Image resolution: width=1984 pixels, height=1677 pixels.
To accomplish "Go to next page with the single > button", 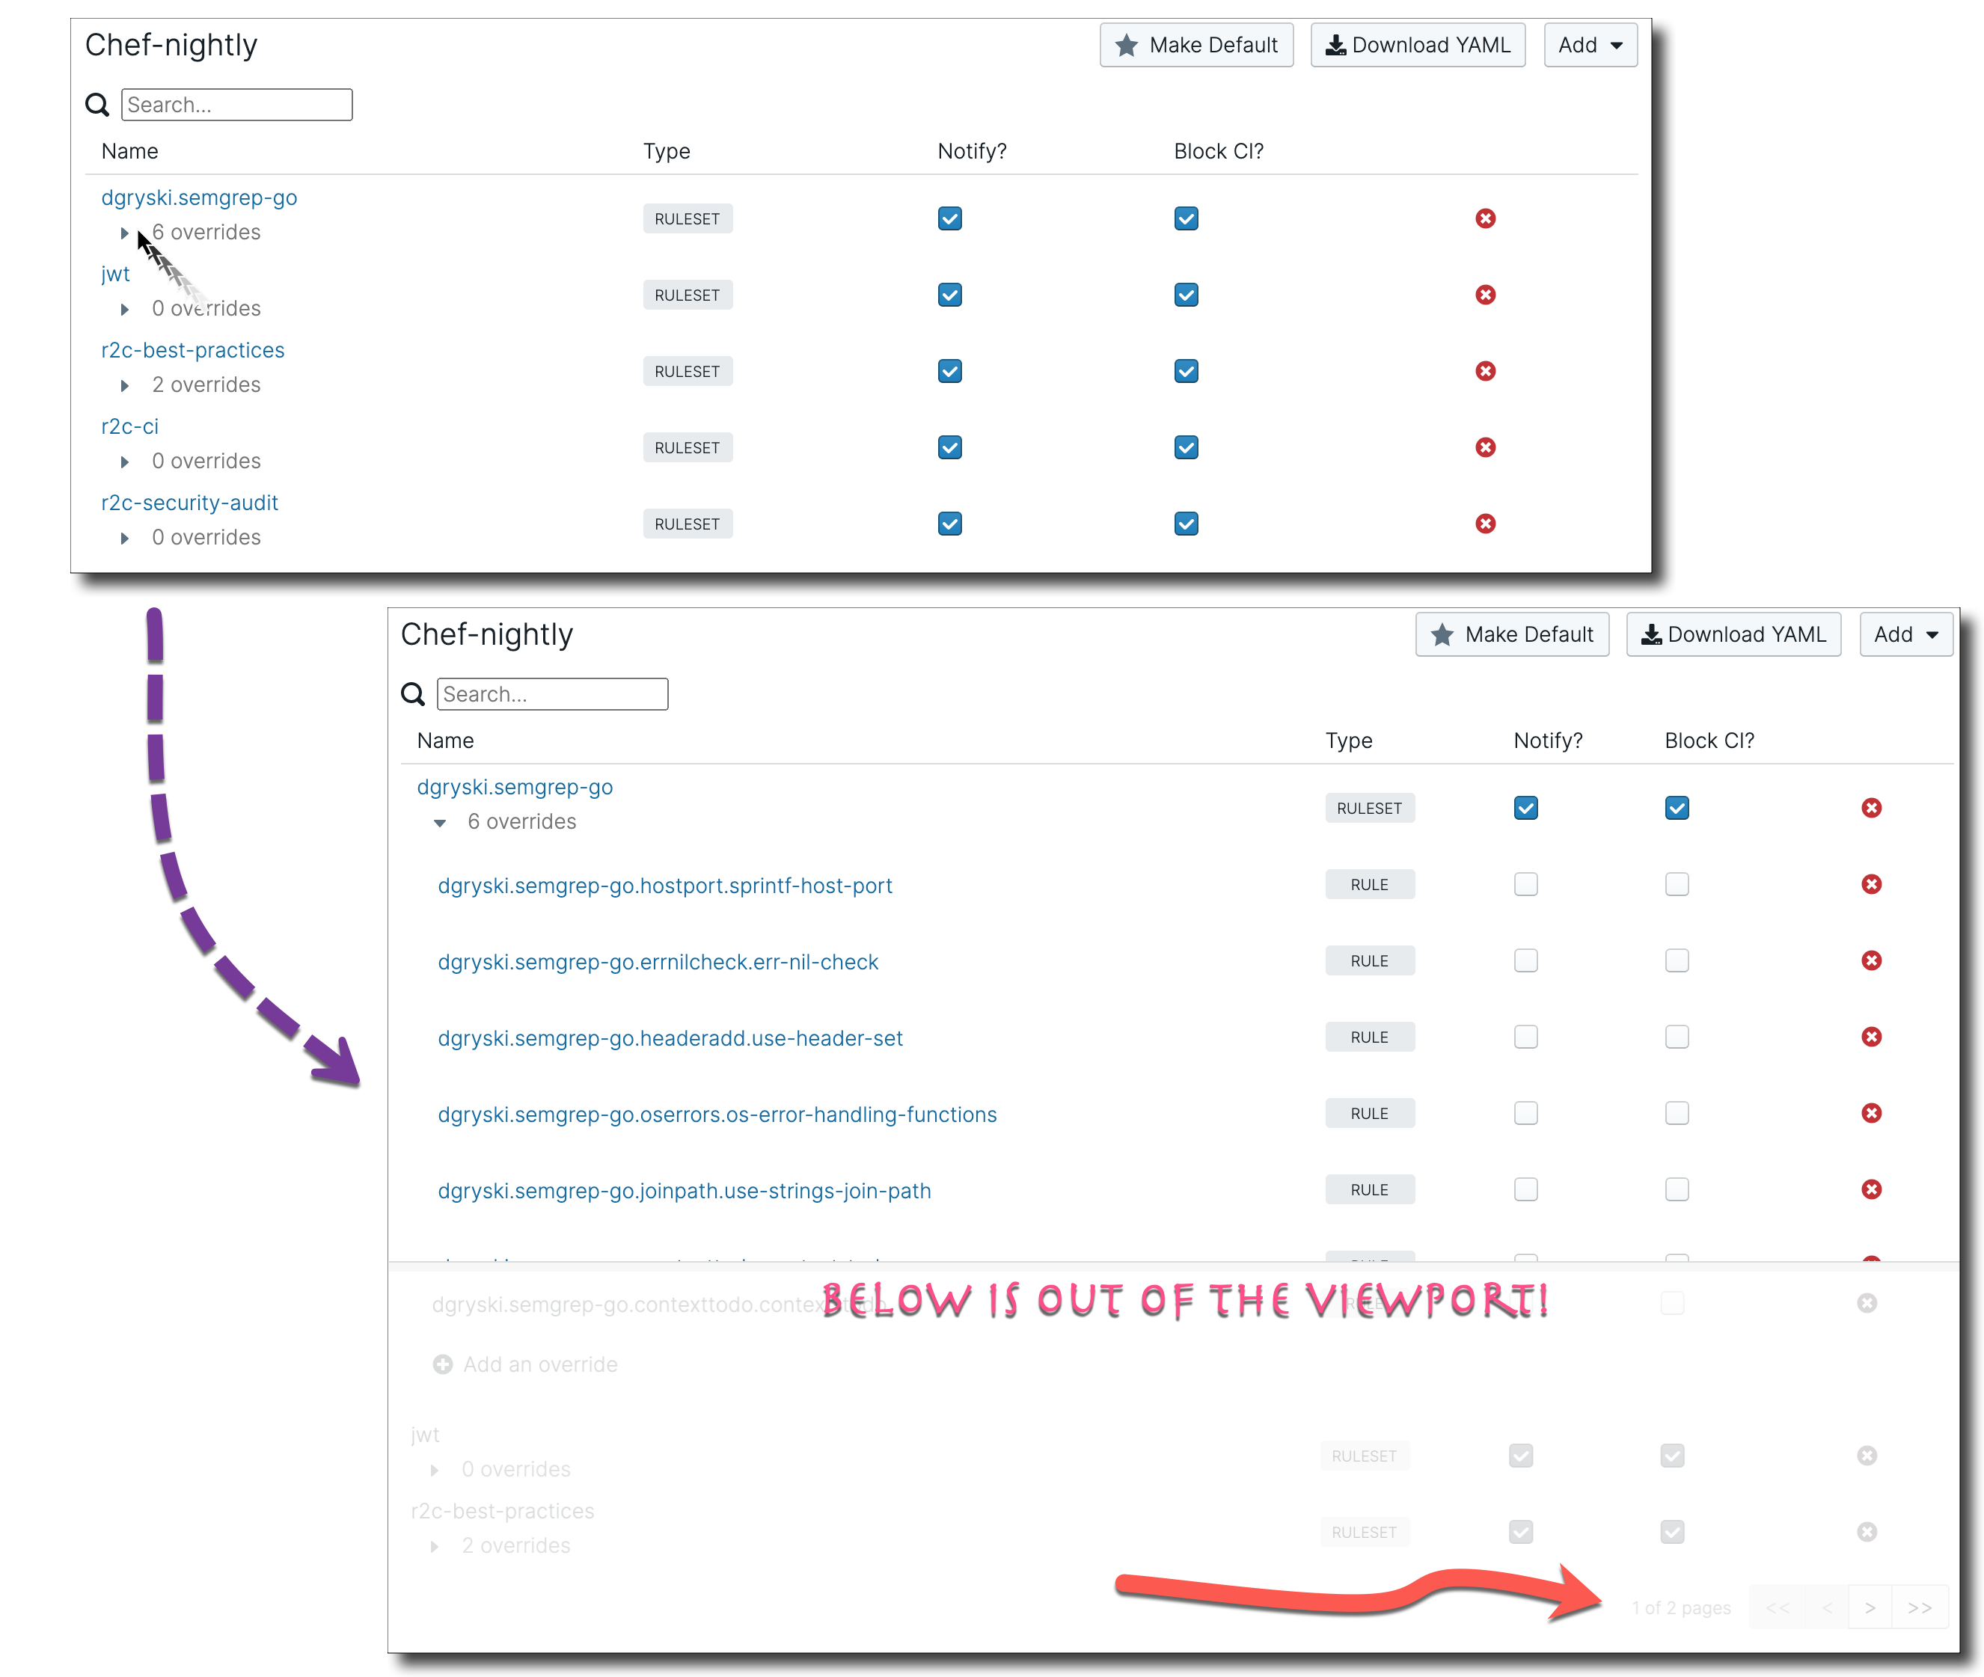I will point(1870,1607).
